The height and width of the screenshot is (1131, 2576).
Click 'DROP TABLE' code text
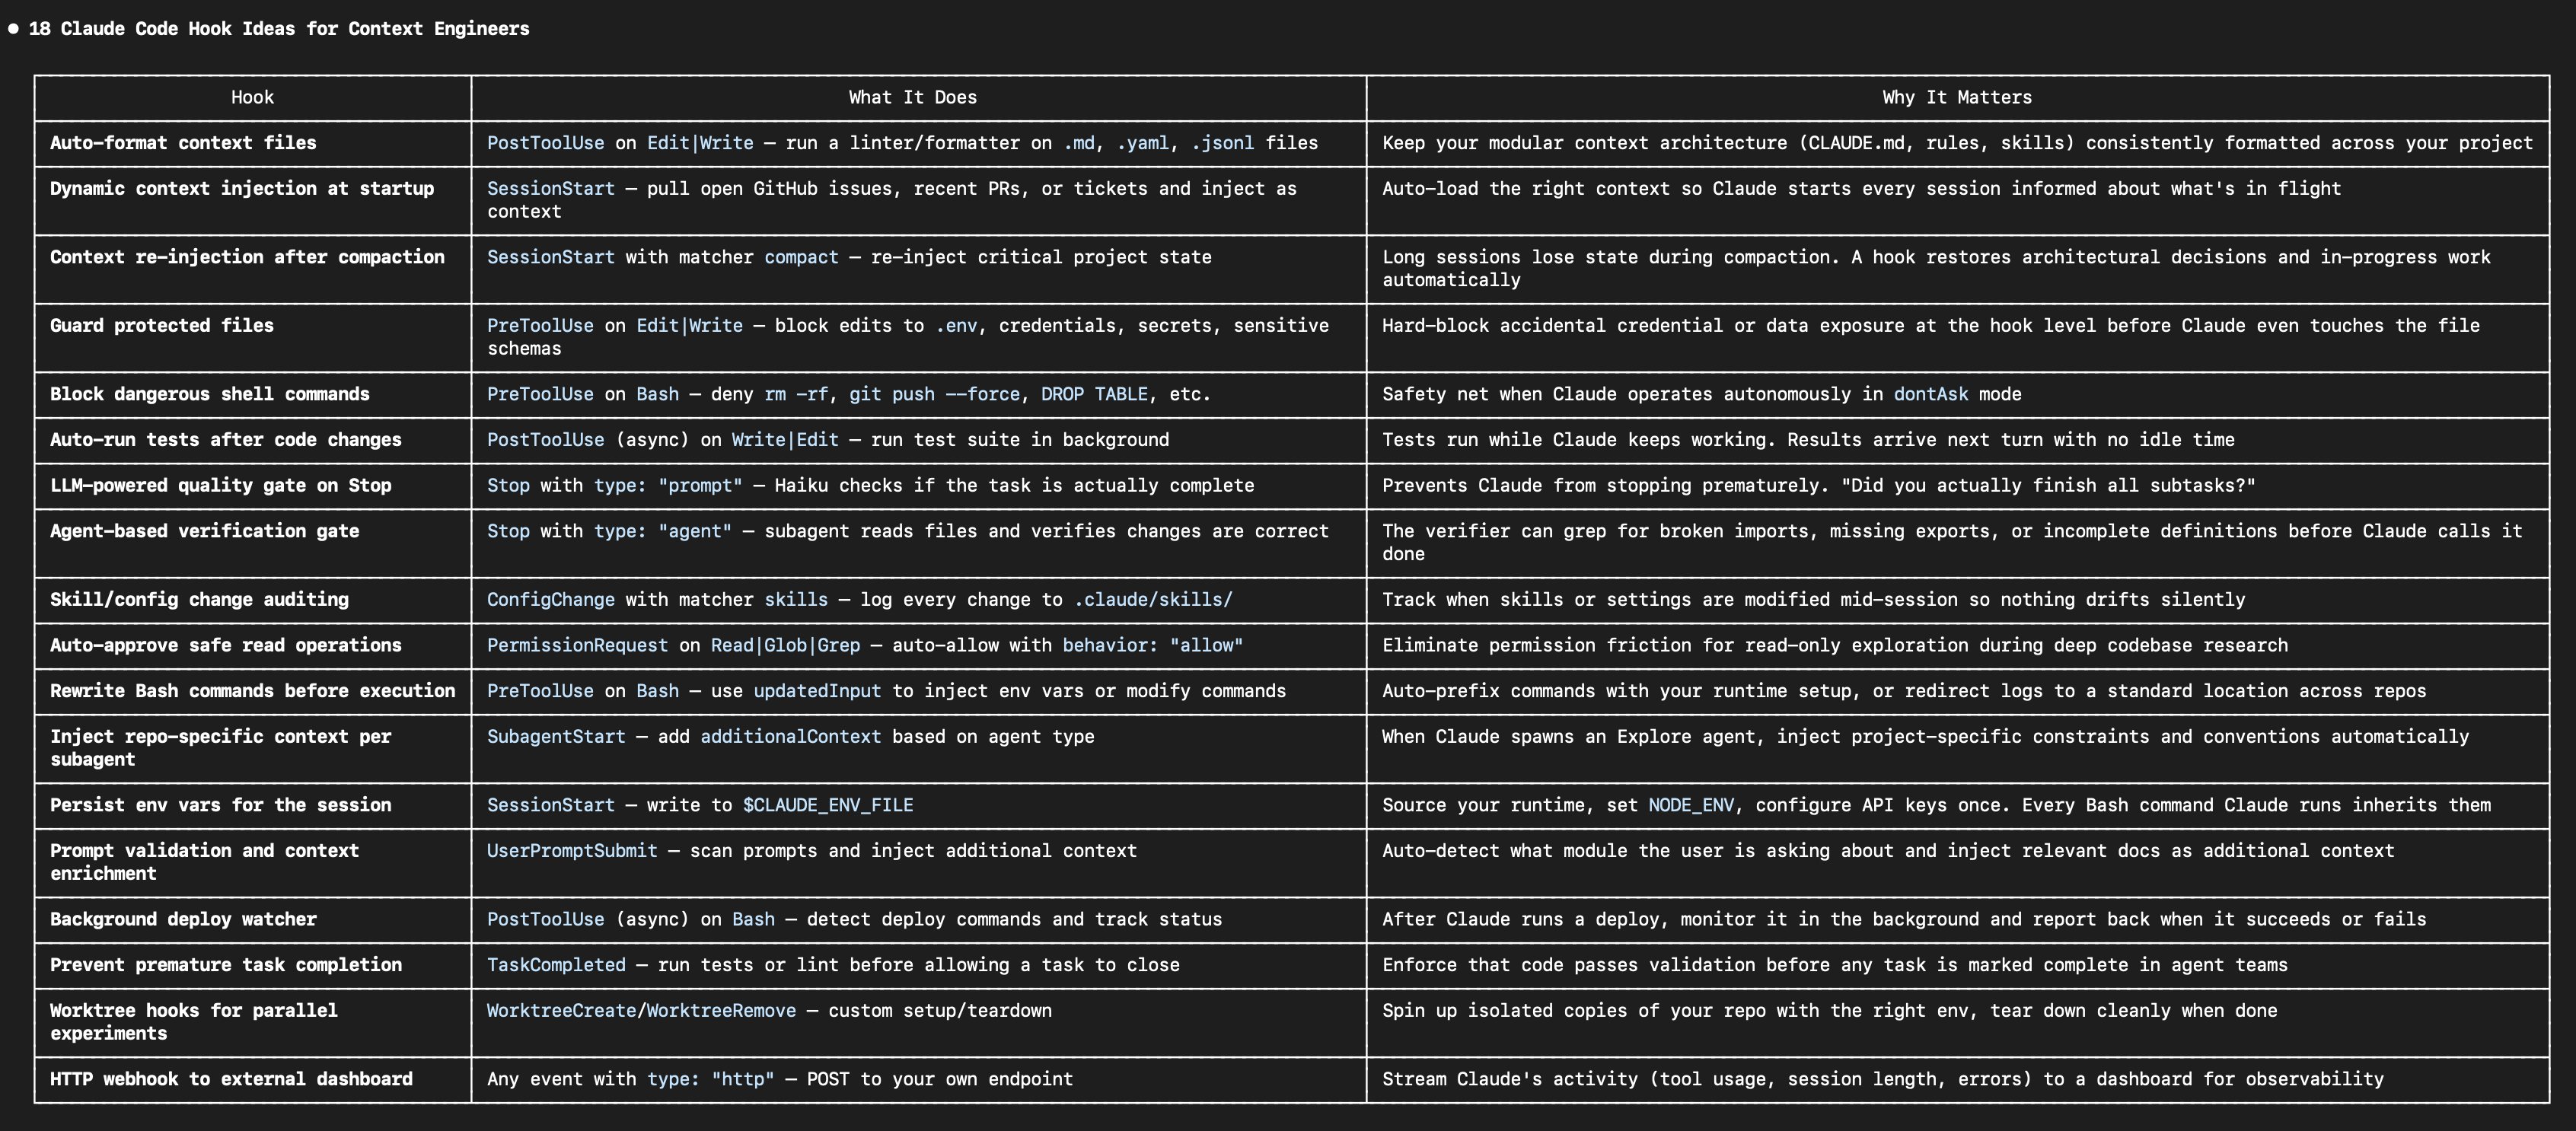coord(1094,394)
